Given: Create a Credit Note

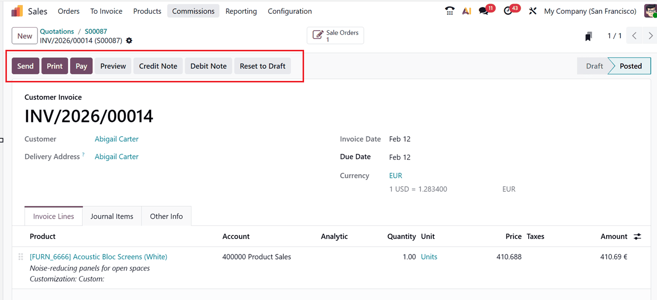Looking at the screenshot, I should pos(158,65).
